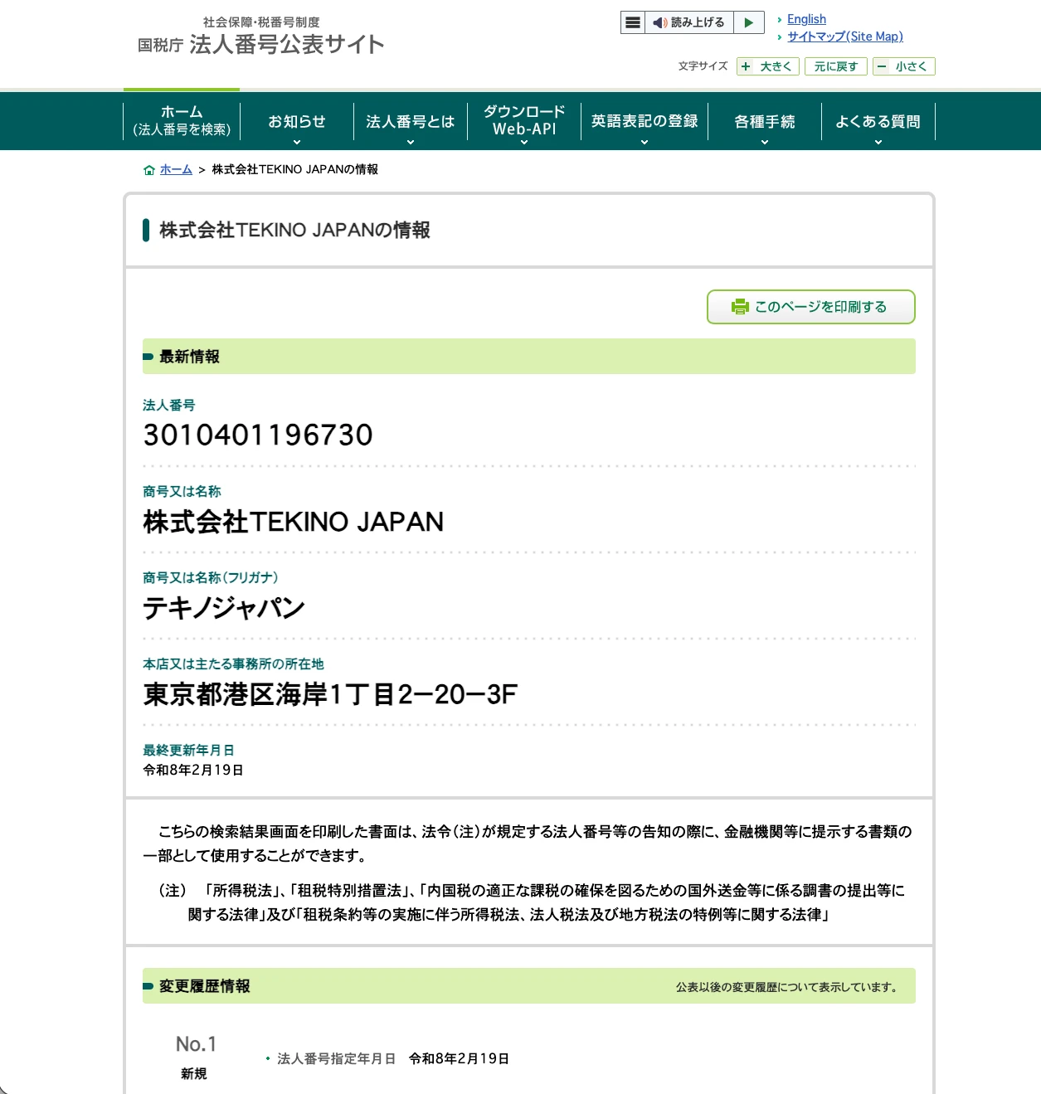Open the サイトマップ (Site Map) link
This screenshot has height=1094, width=1041.
[845, 36]
